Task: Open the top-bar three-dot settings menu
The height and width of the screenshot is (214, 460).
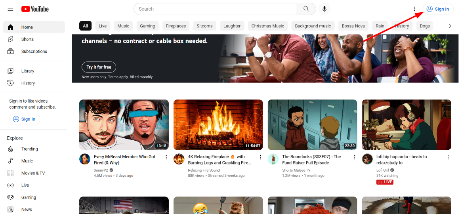Action: [x=414, y=9]
